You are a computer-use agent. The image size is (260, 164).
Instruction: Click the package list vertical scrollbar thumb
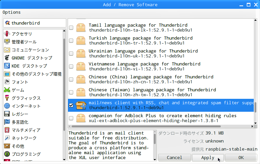coord(255,107)
